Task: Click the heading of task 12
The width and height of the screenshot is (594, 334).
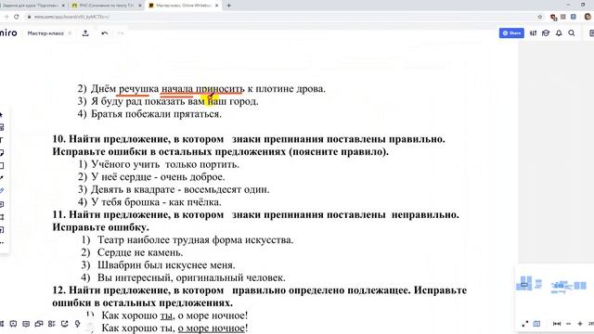Action: (260, 297)
